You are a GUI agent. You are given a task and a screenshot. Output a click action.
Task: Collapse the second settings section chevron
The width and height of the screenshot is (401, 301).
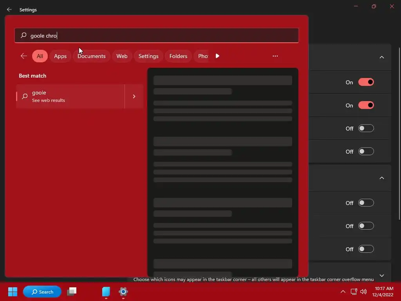[381, 178]
